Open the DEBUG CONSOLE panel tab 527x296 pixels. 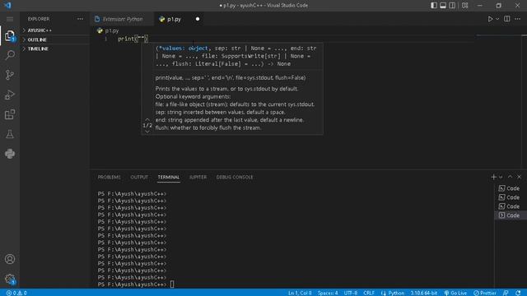(x=235, y=177)
